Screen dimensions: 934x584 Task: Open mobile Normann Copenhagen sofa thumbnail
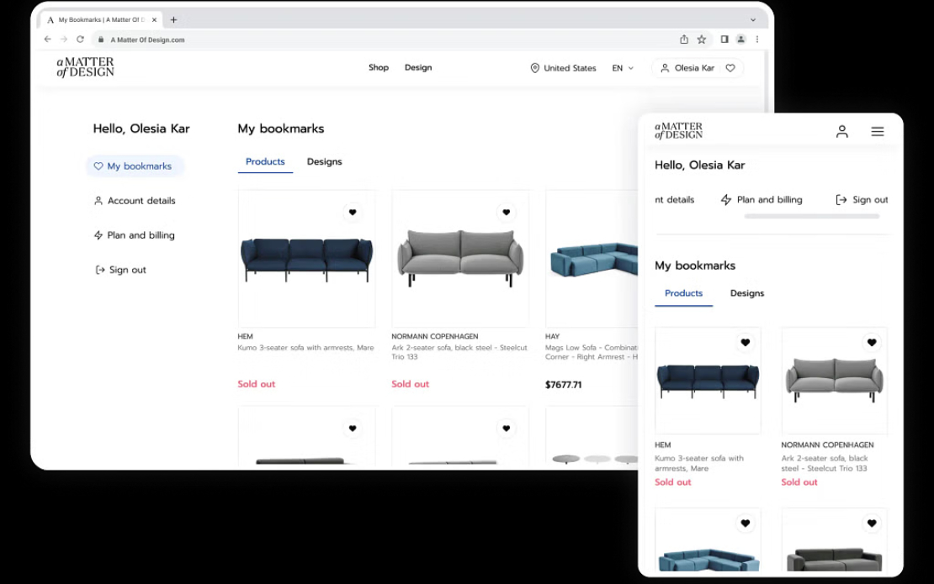point(835,381)
